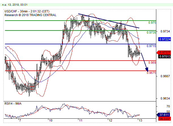Click the 0.9734 axis price value
The height and width of the screenshot is (126, 173).
(x=165, y=31)
